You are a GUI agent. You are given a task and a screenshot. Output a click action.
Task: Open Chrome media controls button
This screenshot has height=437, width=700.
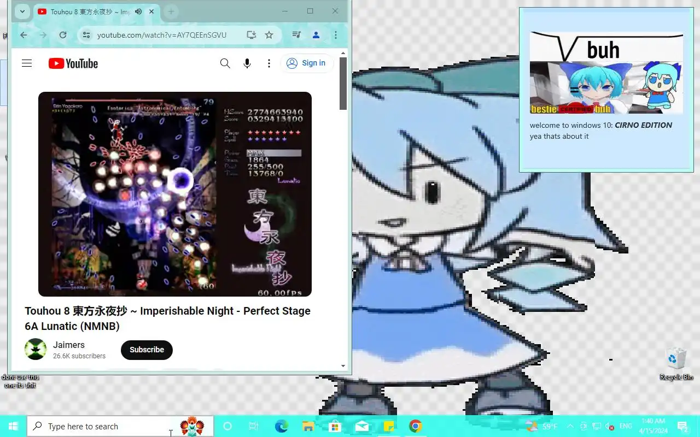(x=296, y=35)
